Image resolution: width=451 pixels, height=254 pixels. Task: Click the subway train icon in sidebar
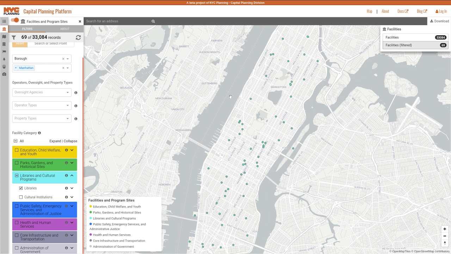(4, 67)
